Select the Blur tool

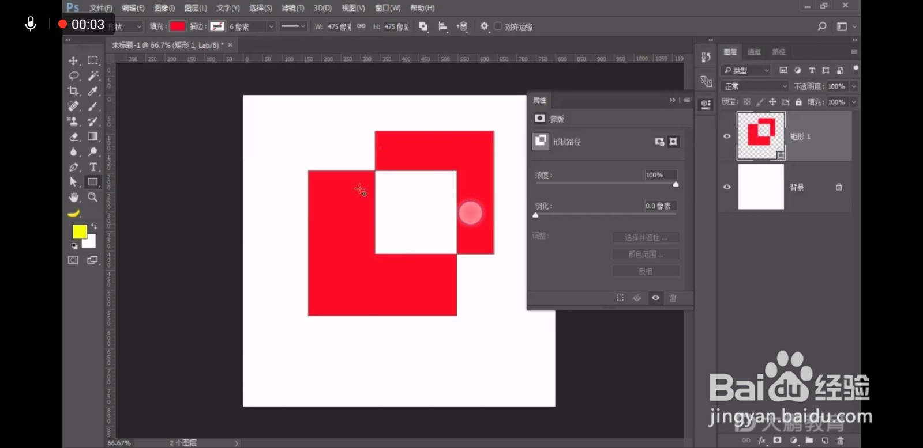pos(73,151)
